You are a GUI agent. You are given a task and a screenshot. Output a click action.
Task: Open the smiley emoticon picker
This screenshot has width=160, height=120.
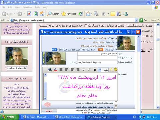pos(116,69)
